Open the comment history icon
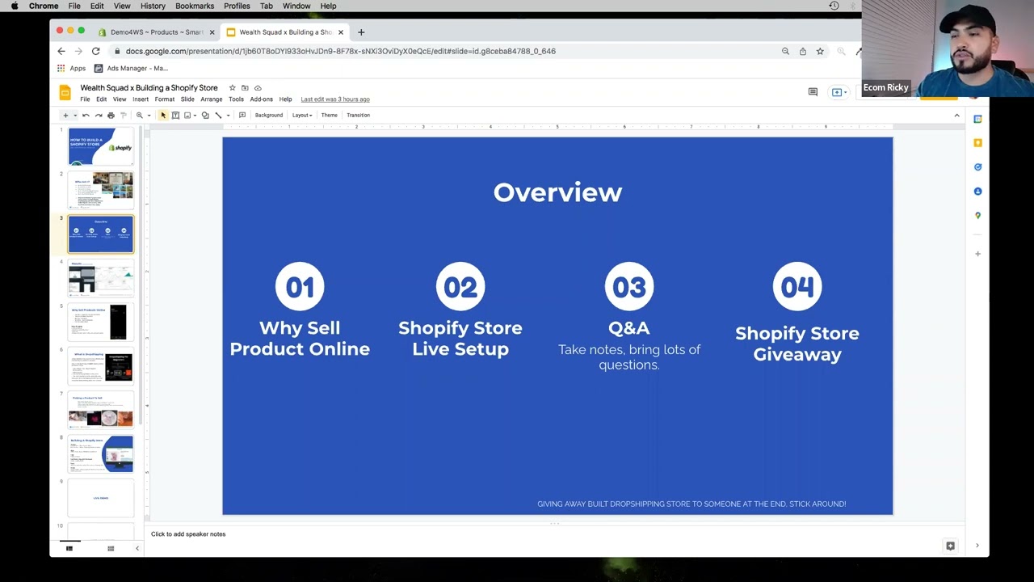 [x=813, y=92]
